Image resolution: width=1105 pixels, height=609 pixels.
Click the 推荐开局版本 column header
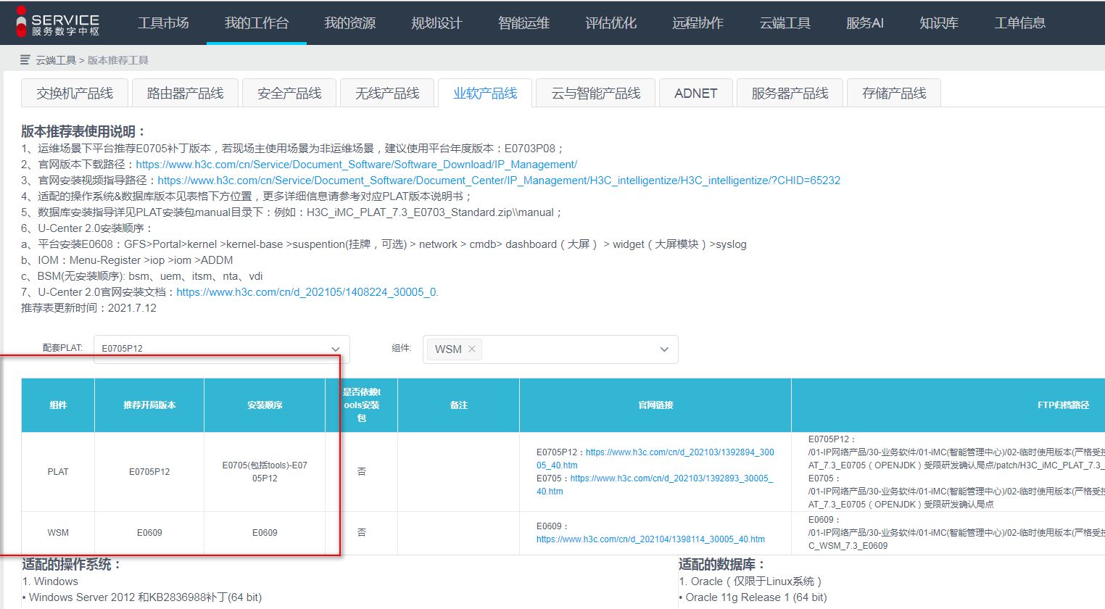[149, 405]
